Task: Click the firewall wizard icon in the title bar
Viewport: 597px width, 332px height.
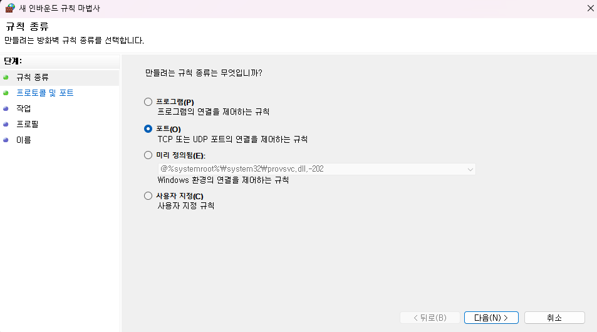Action: coord(10,8)
